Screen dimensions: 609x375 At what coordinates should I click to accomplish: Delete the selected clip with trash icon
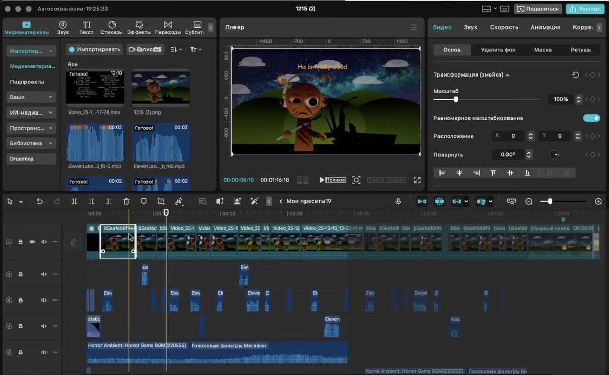(126, 201)
